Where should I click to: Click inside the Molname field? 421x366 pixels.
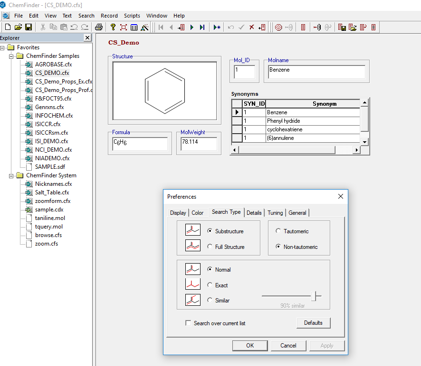[317, 72]
